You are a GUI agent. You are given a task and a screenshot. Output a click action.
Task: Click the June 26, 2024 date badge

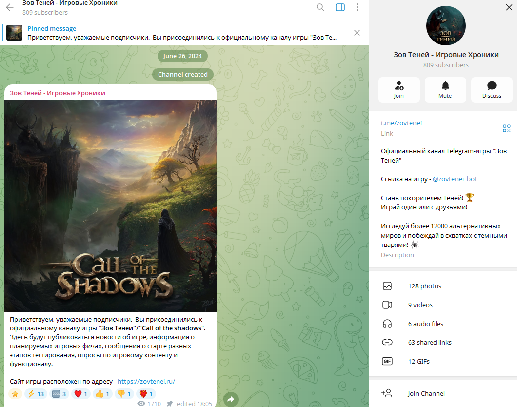pos(182,56)
